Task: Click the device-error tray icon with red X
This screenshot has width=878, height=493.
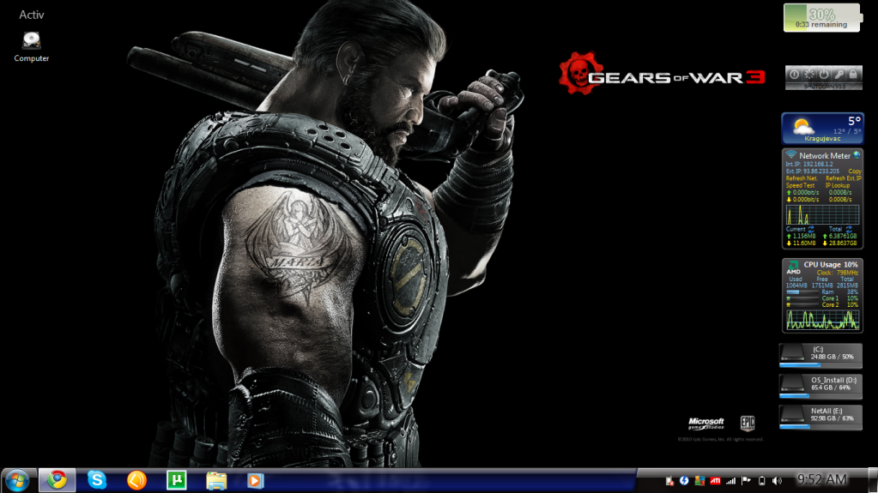Action: coord(669,481)
